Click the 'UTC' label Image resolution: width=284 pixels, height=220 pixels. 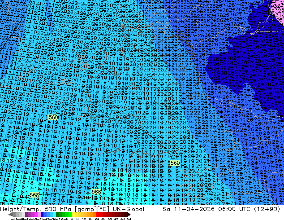[x=245, y=209]
